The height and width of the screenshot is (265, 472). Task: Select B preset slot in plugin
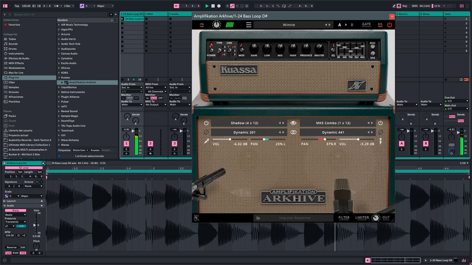point(352,25)
